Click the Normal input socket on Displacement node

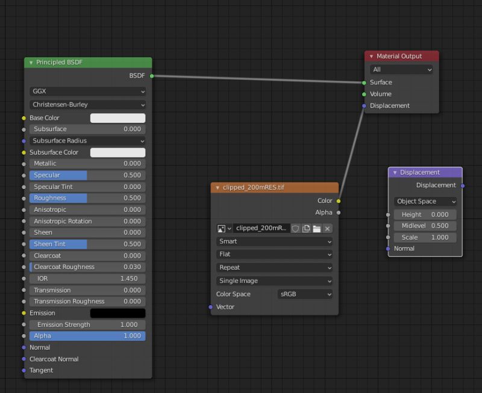point(388,249)
